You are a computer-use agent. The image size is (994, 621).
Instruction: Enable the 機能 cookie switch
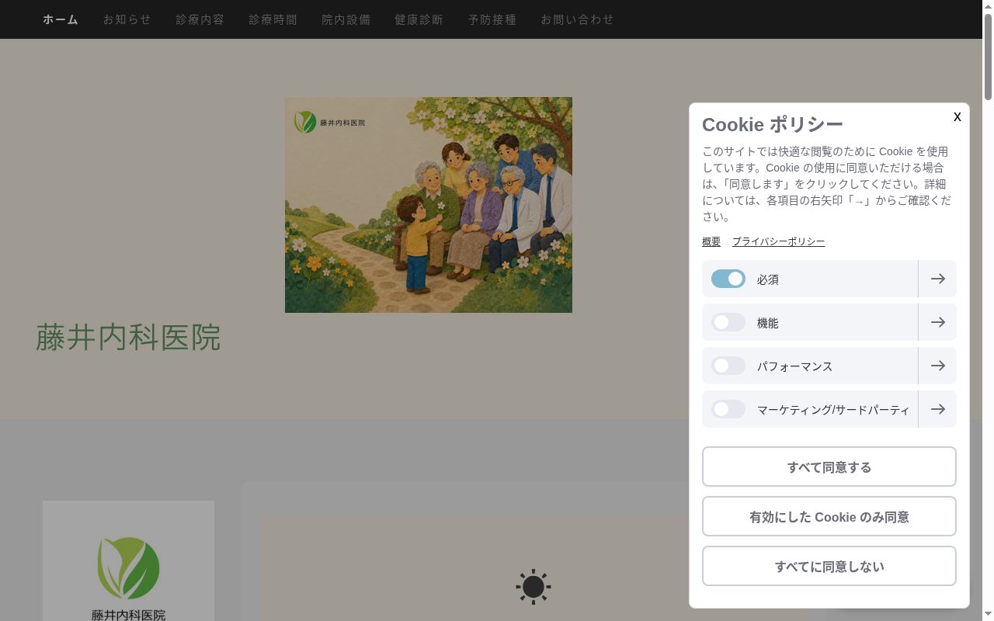(x=728, y=322)
